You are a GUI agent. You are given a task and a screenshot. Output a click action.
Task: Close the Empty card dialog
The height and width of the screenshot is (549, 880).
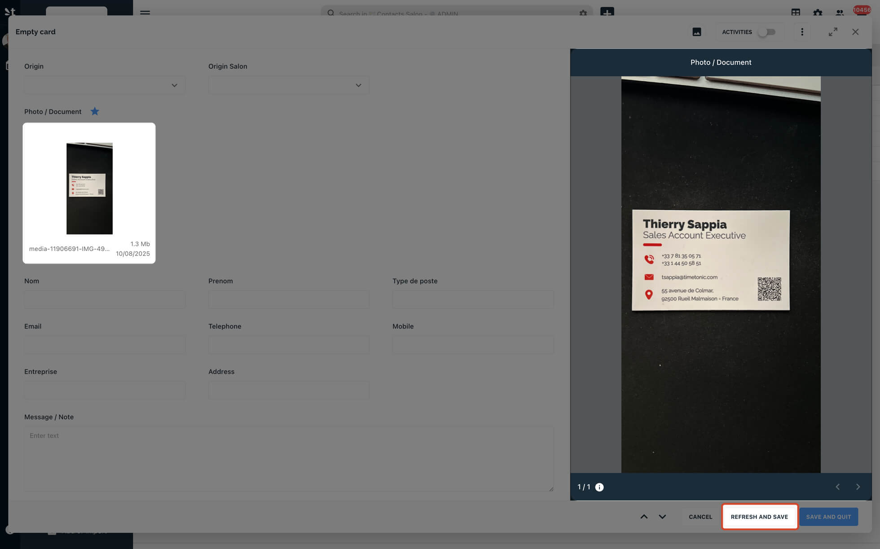(855, 32)
